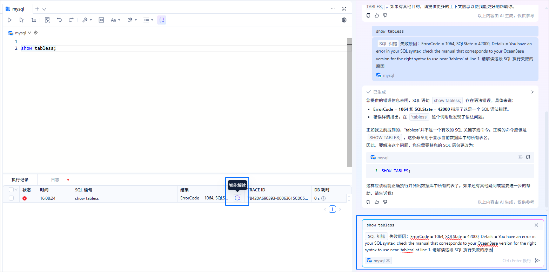Select the 执行记录 tab
The width and height of the screenshot is (549, 272).
(20, 179)
